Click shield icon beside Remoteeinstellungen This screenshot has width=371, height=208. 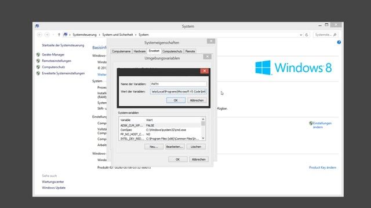click(38, 61)
